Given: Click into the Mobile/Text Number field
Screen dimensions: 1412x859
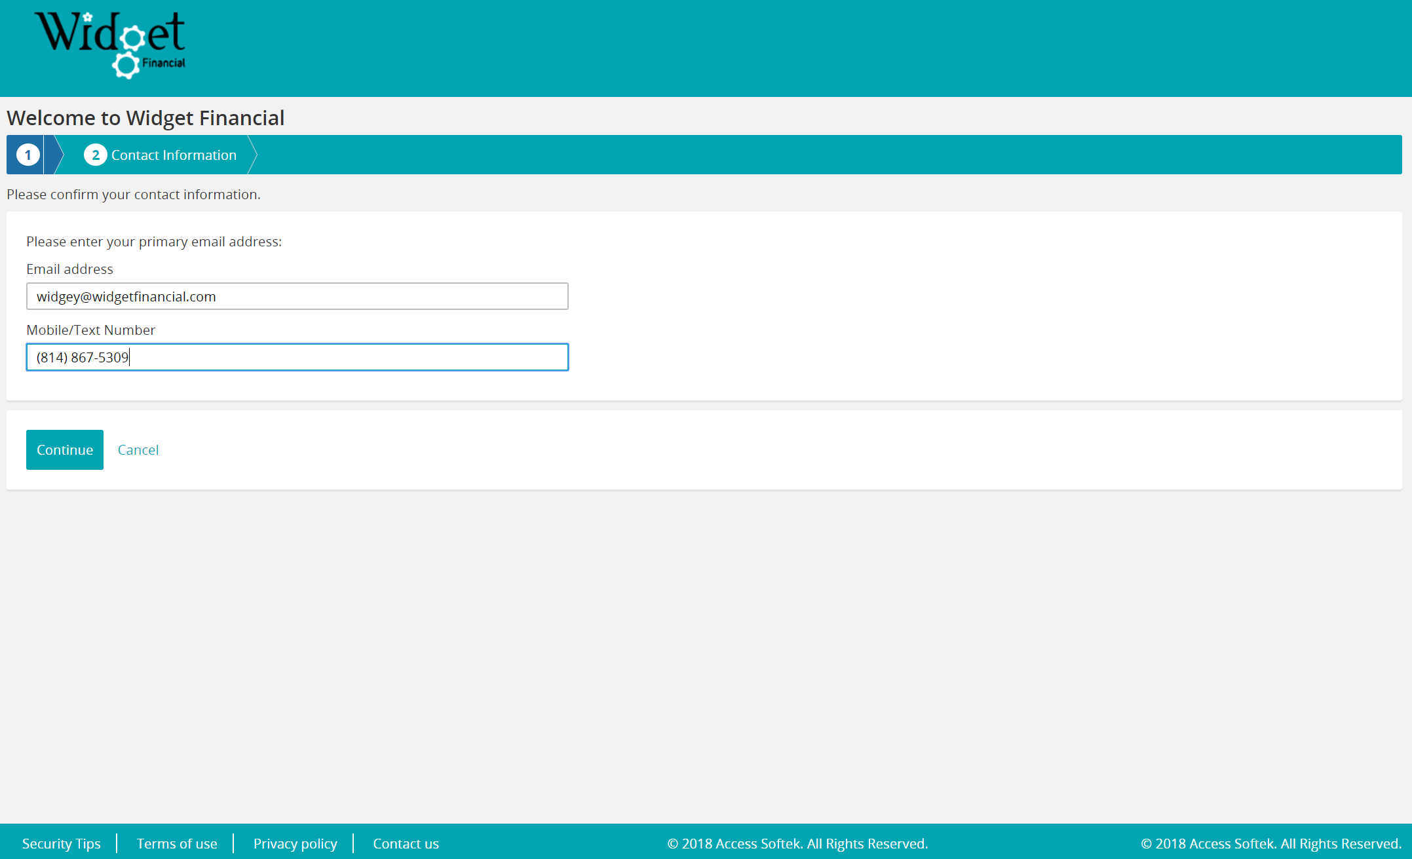Looking at the screenshot, I should 297,357.
